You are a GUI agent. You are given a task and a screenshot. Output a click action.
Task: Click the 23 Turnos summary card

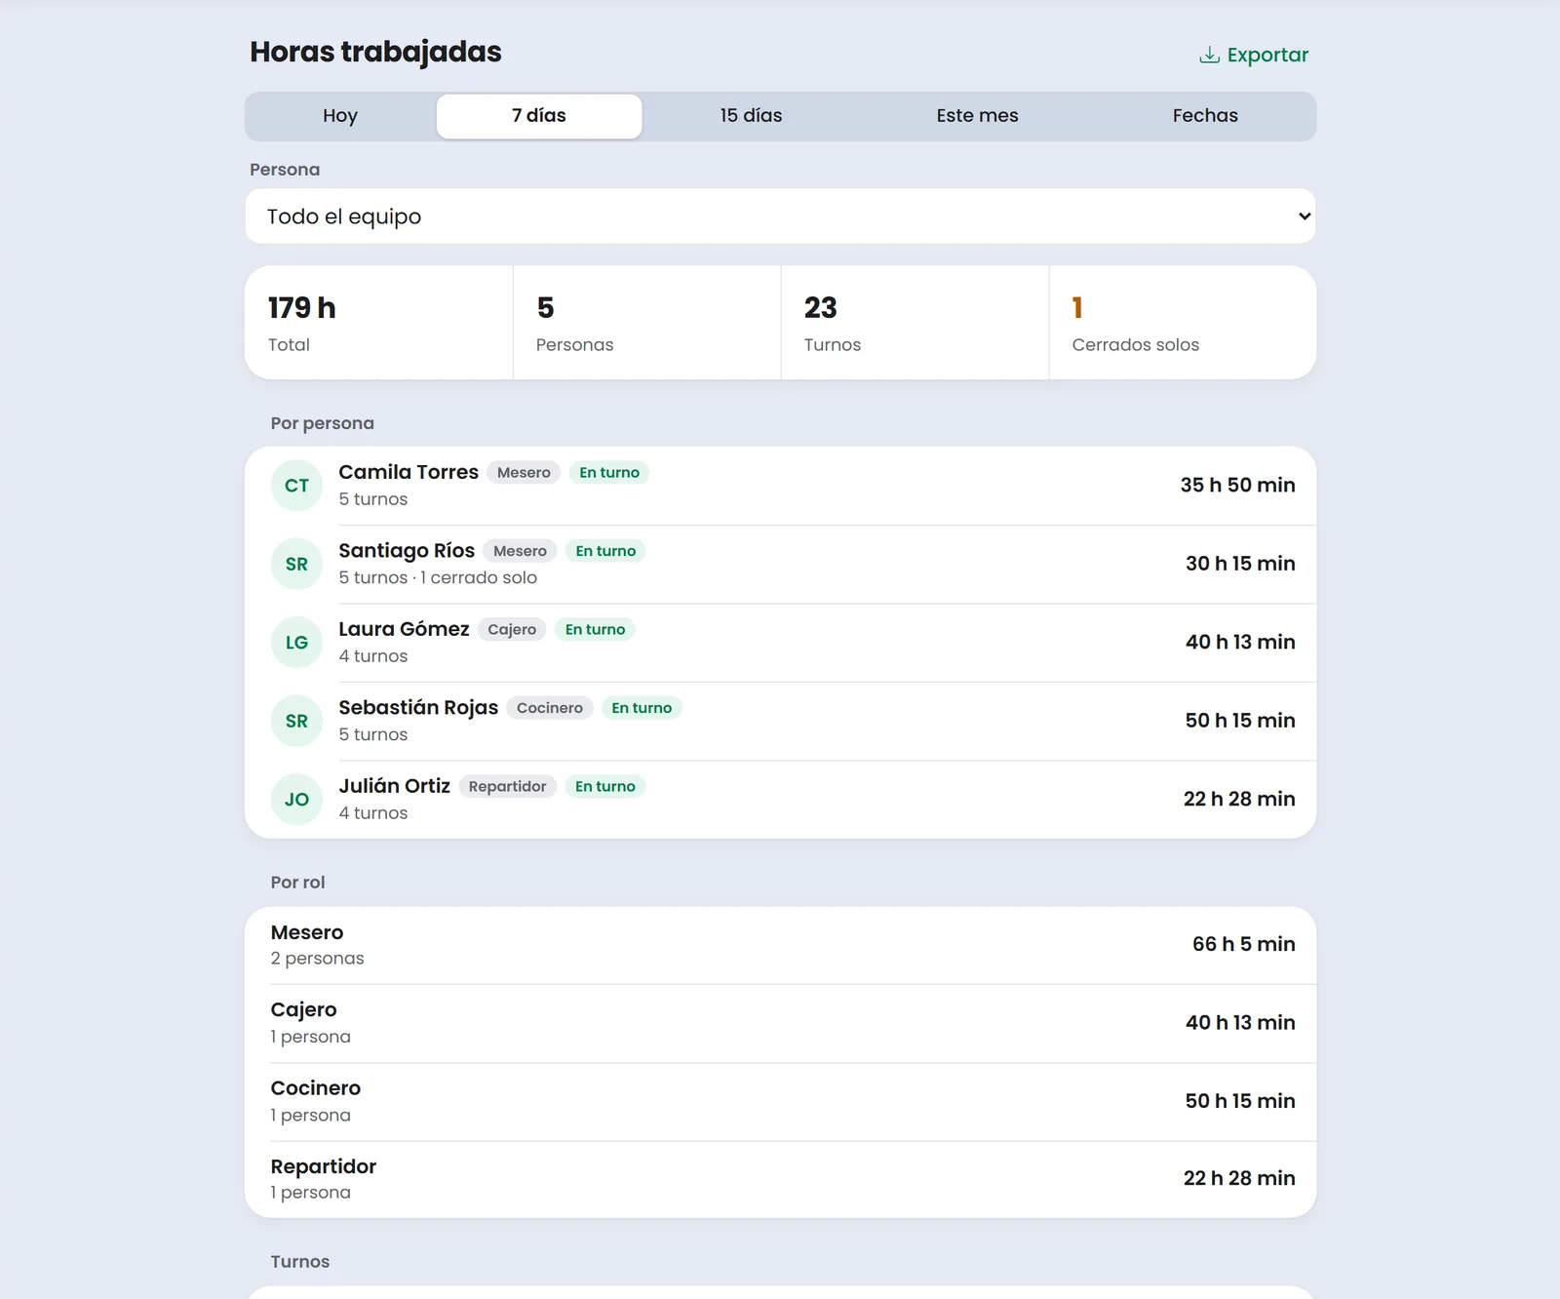(x=916, y=323)
